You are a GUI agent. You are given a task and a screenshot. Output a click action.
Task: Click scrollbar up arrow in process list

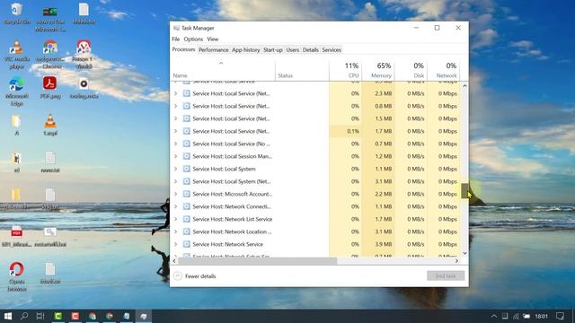tap(464, 86)
